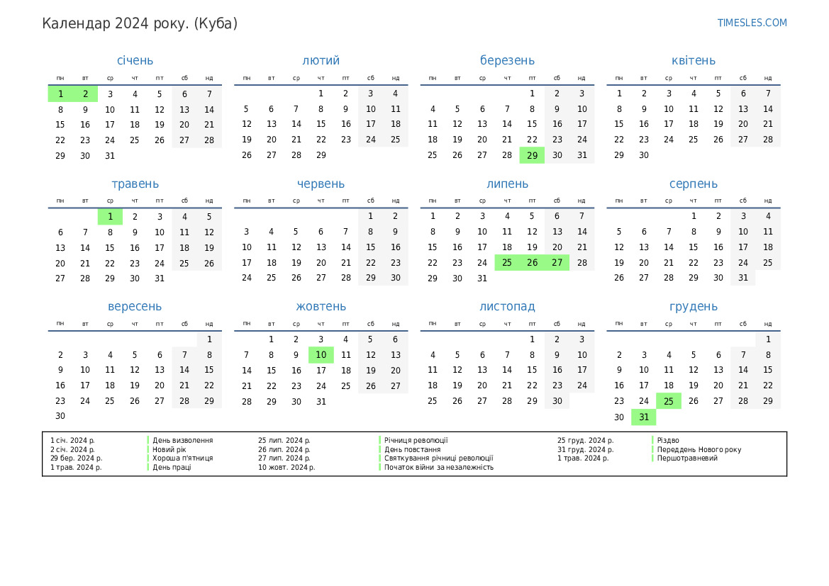Viewport: 829px width, 586px height.
Task: Select the 'листопад' month heading
Action: (507, 307)
